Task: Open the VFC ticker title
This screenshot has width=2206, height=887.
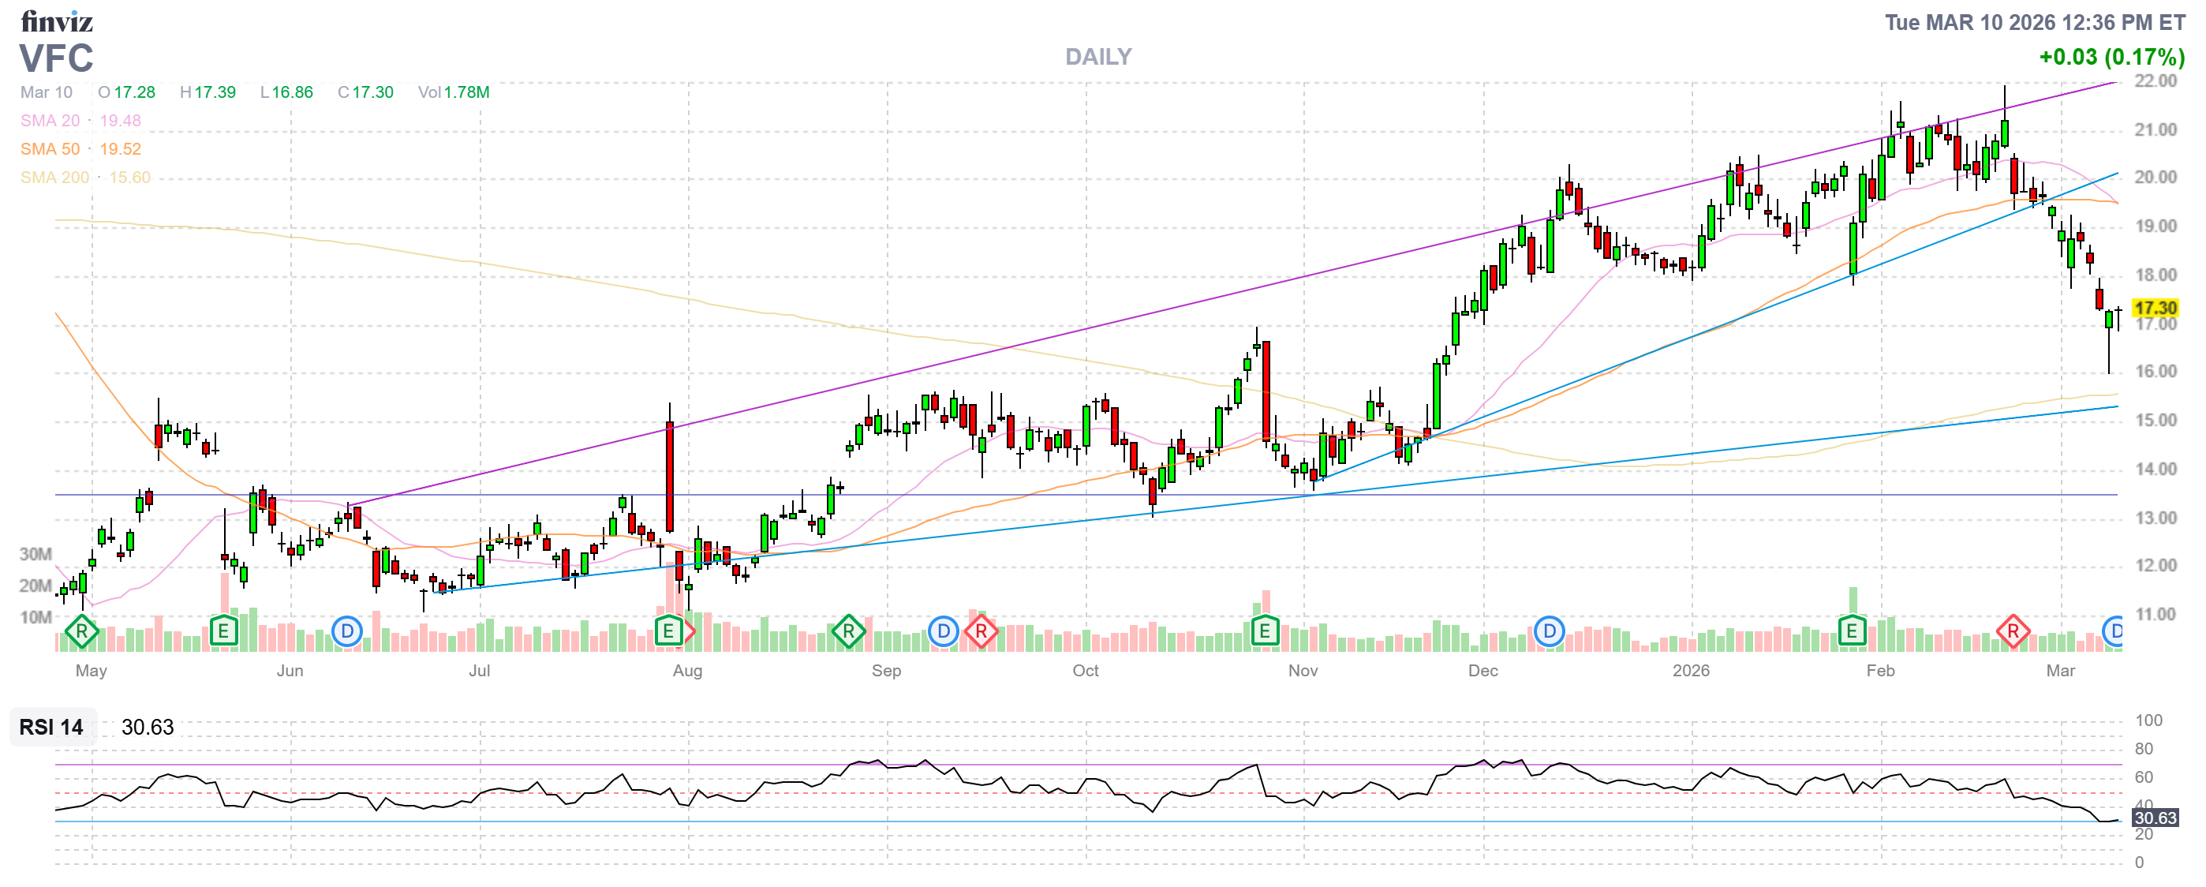Action: (x=57, y=59)
